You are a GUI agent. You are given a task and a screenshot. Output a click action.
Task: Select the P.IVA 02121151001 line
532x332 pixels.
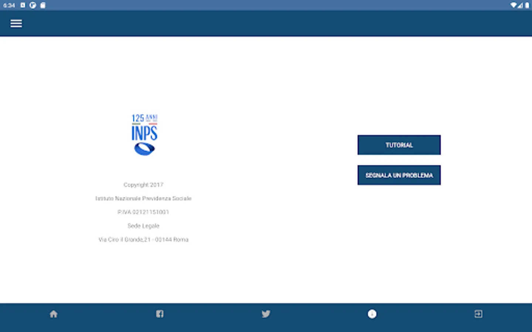[143, 212]
